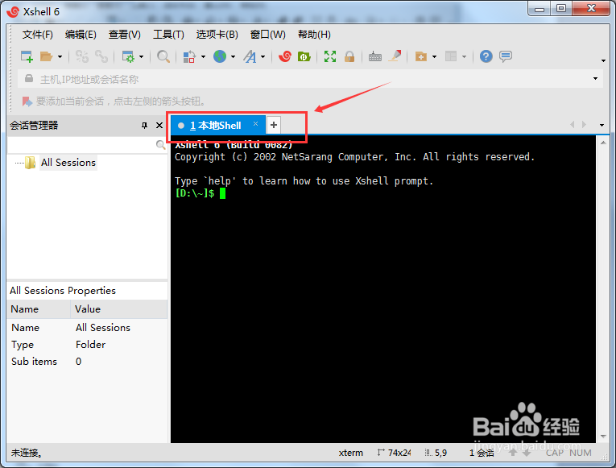Click the highlight pen icon
The width and height of the screenshot is (616, 468).
[395, 56]
